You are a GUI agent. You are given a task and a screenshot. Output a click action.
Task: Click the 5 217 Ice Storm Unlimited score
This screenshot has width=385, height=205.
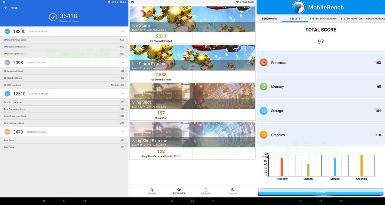coord(161,36)
